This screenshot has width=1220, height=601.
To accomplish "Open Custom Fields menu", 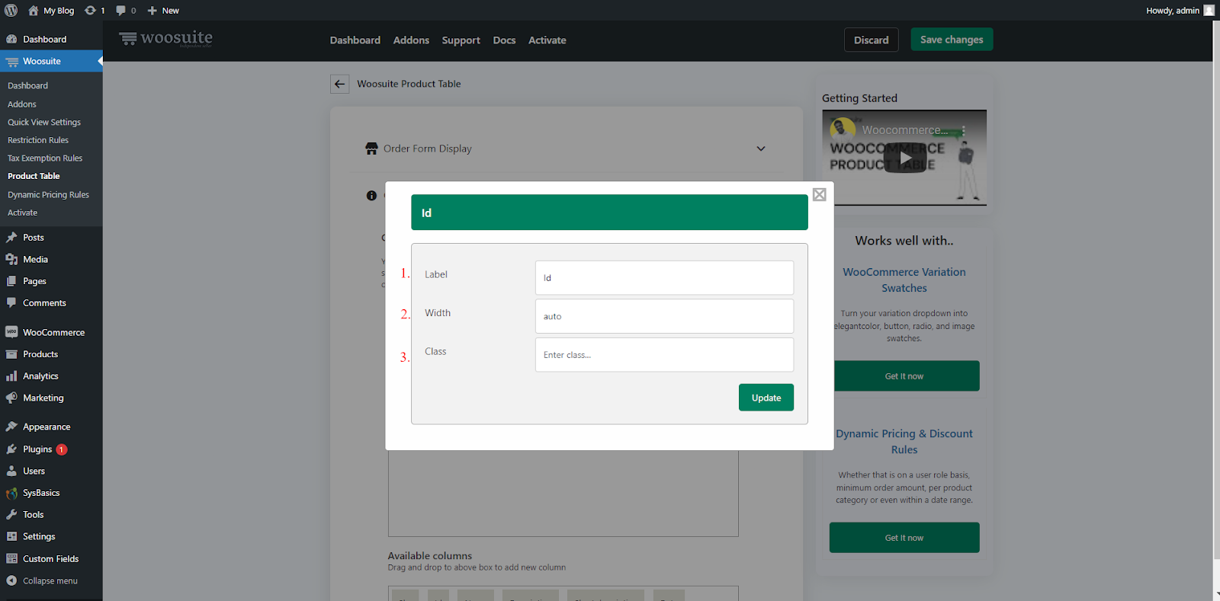I will [51, 558].
